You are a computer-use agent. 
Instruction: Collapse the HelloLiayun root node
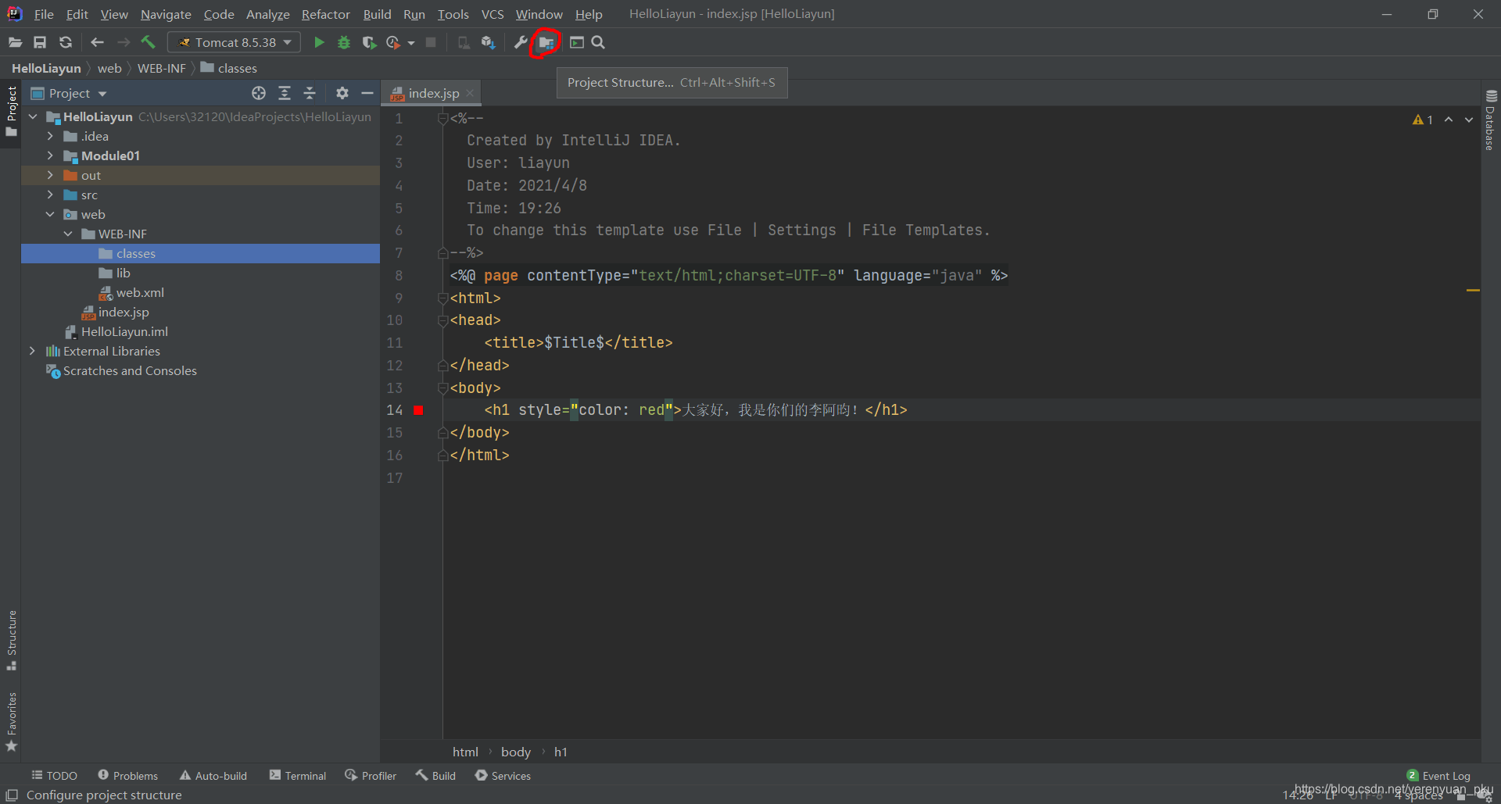33,116
